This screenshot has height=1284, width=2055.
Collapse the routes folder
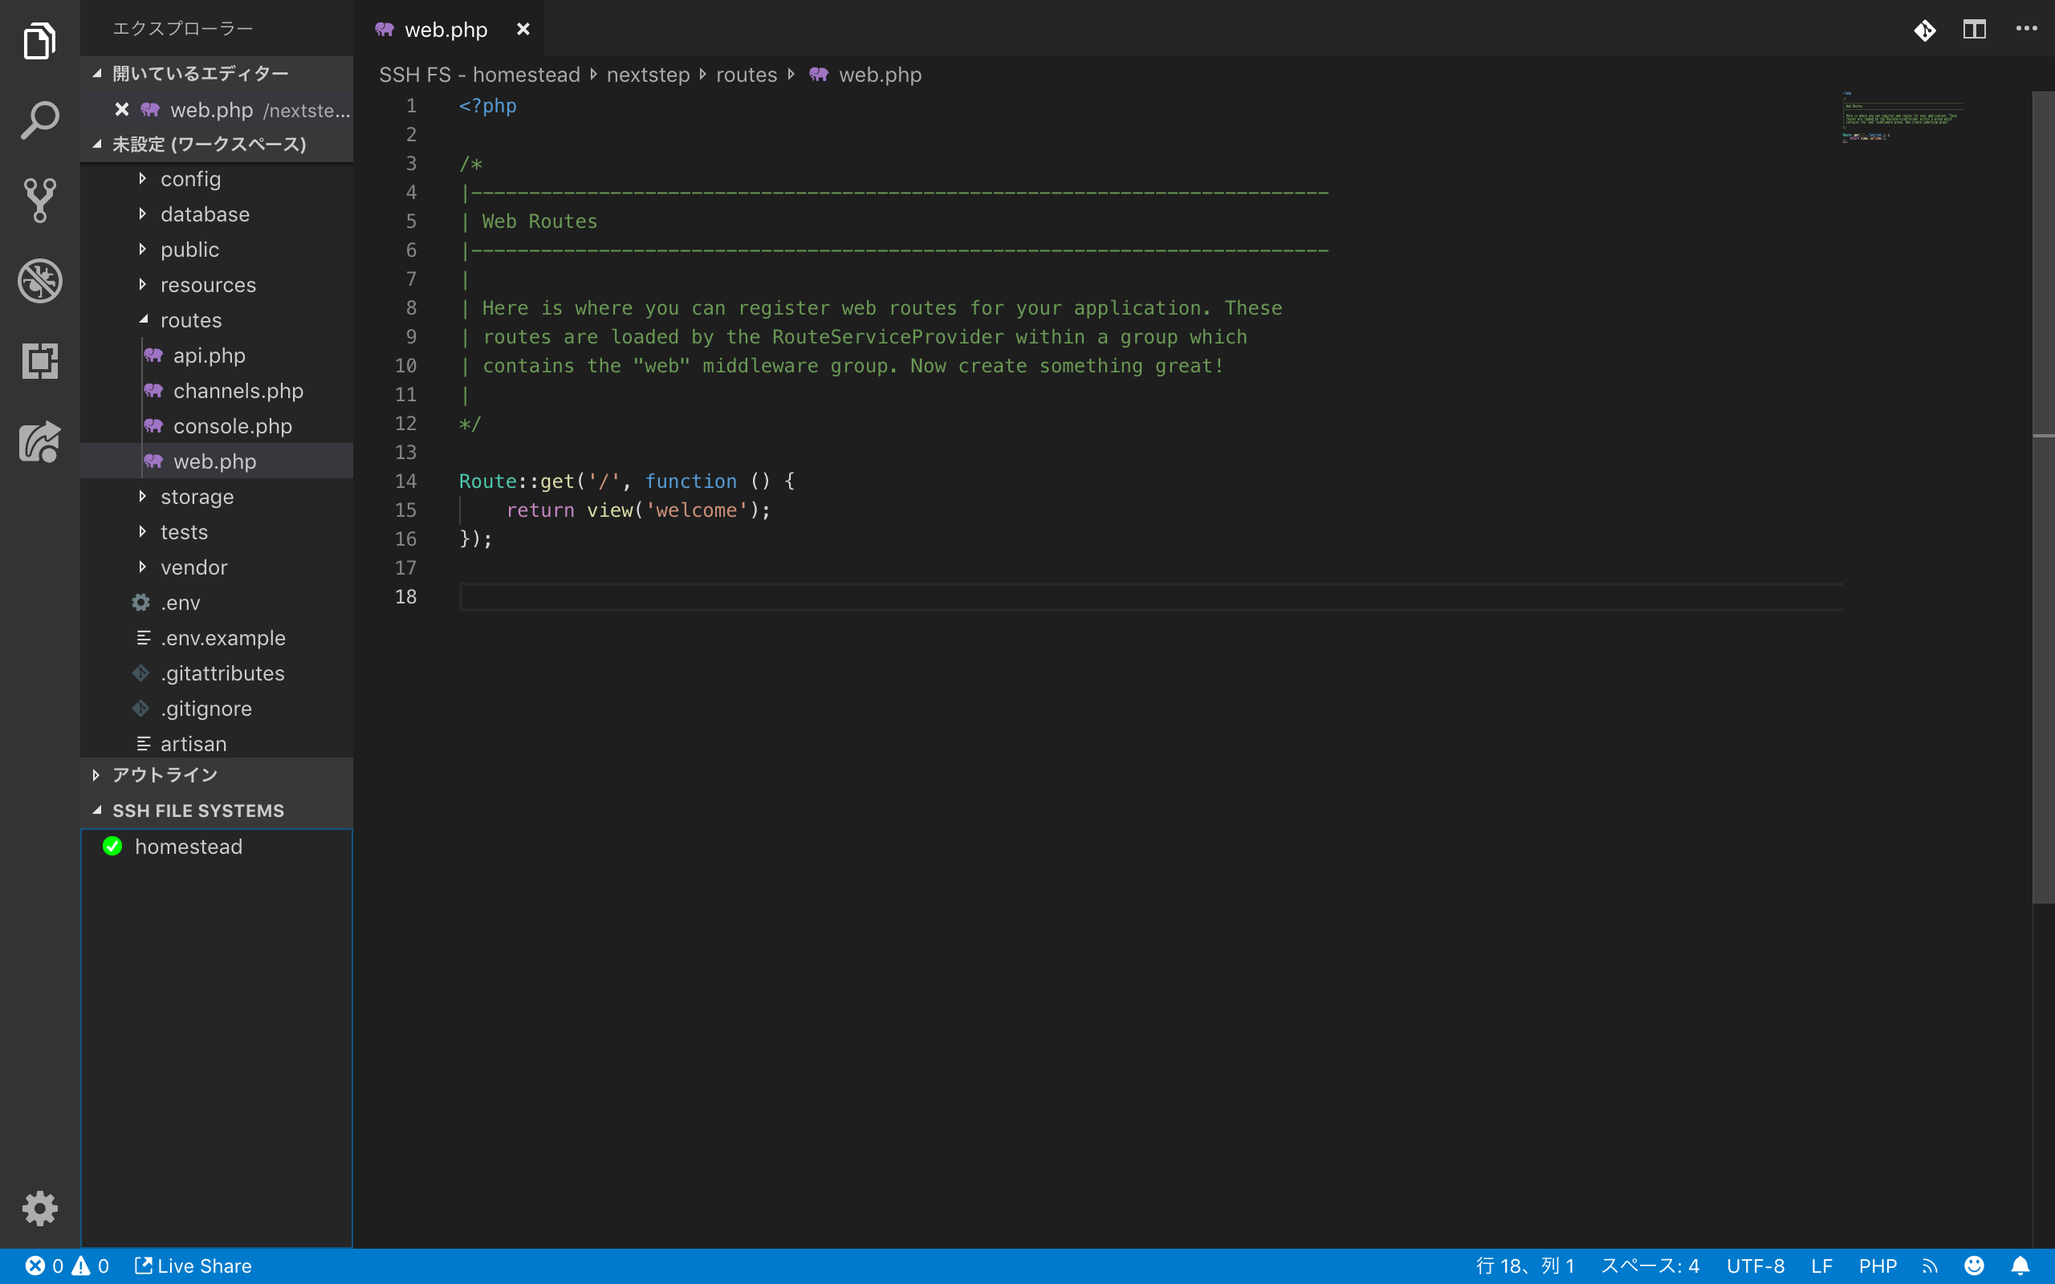coord(190,320)
